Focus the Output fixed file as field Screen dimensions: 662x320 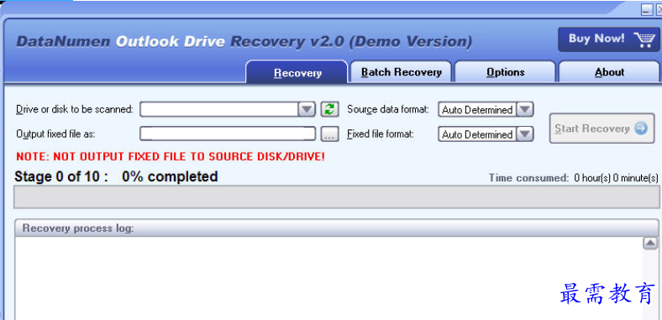point(228,134)
